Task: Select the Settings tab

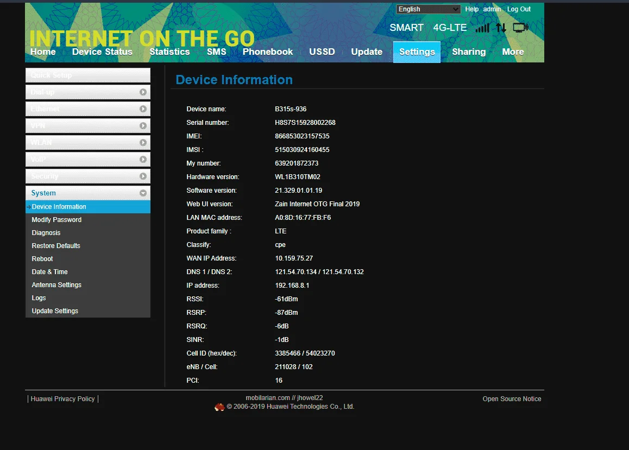Action: pyautogui.click(x=417, y=52)
